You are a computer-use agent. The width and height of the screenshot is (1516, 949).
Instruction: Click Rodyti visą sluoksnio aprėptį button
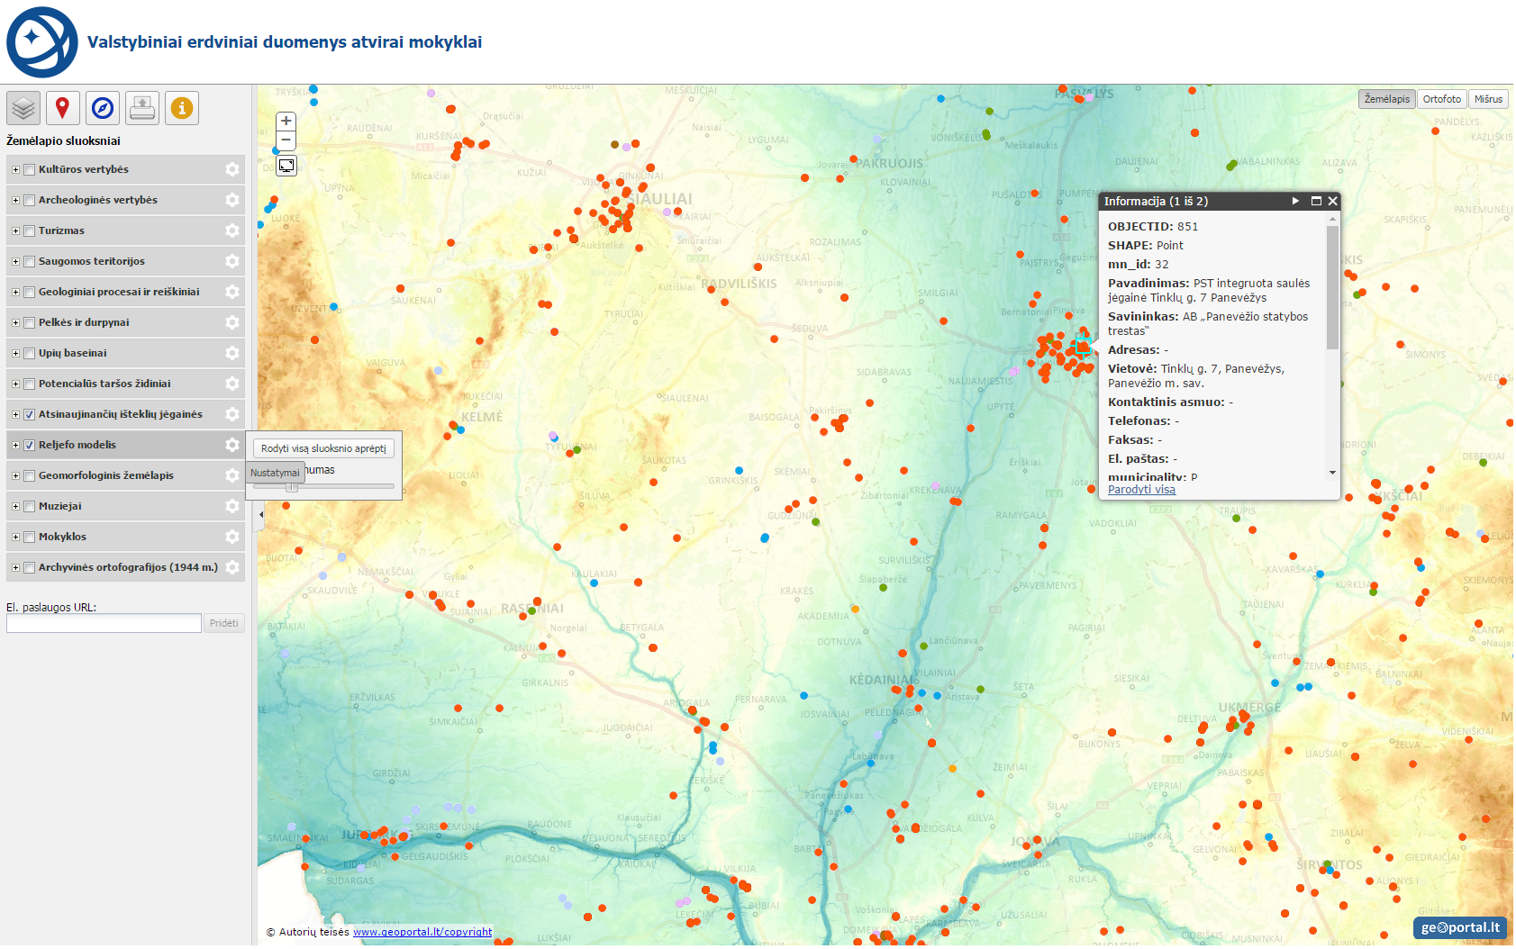(323, 448)
